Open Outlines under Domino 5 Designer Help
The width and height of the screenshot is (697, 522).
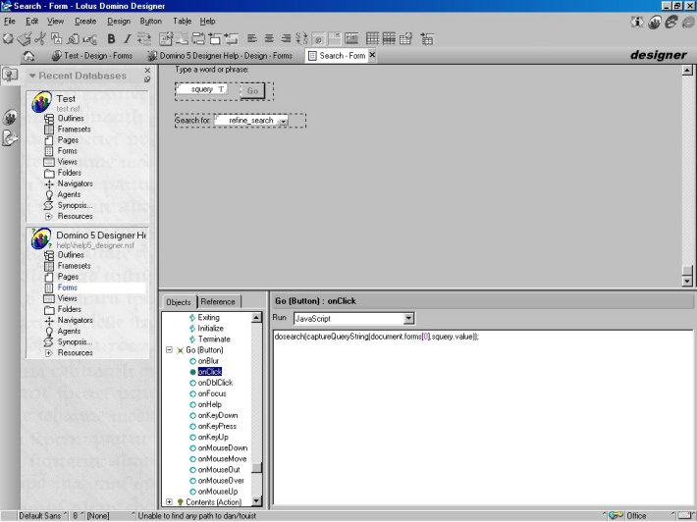pyautogui.click(x=71, y=255)
